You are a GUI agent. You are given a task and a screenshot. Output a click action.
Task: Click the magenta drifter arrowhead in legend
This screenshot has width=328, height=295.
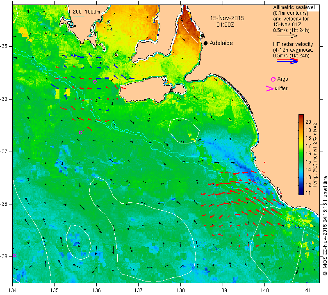coord(270,88)
